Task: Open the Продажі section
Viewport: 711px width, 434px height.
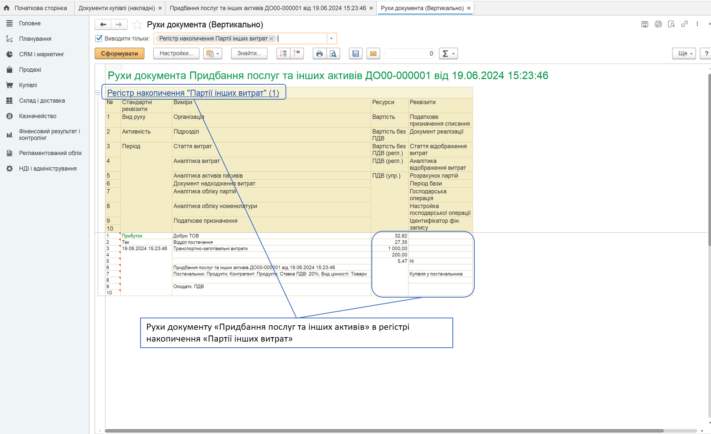Action: point(44,70)
